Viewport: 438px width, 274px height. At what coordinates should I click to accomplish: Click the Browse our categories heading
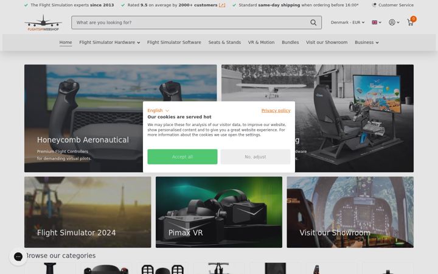[60, 256]
